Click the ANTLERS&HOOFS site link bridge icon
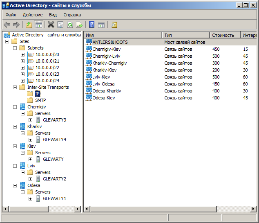The image size is (259, 223). tap(89, 42)
